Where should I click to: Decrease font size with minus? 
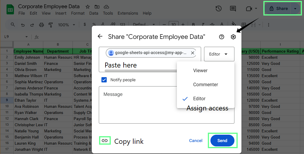coord(164,25)
